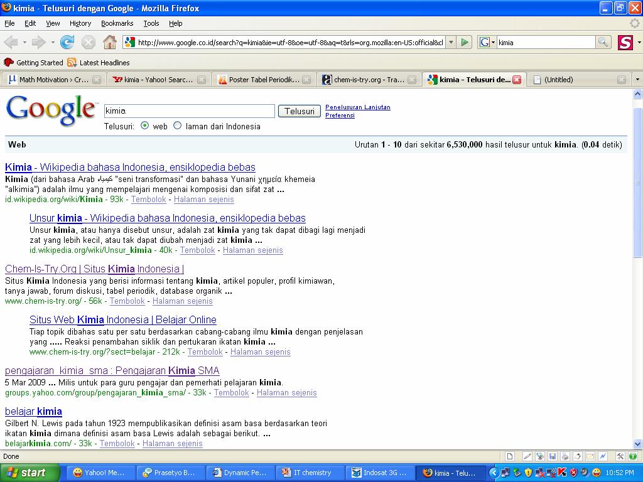Click the lightning bolt icon in status bar
643x482 pixels.
tap(603, 456)
